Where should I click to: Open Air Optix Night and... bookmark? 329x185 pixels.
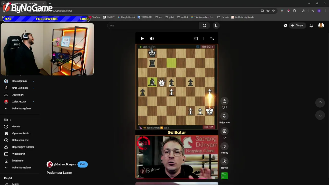click(243, 17)
